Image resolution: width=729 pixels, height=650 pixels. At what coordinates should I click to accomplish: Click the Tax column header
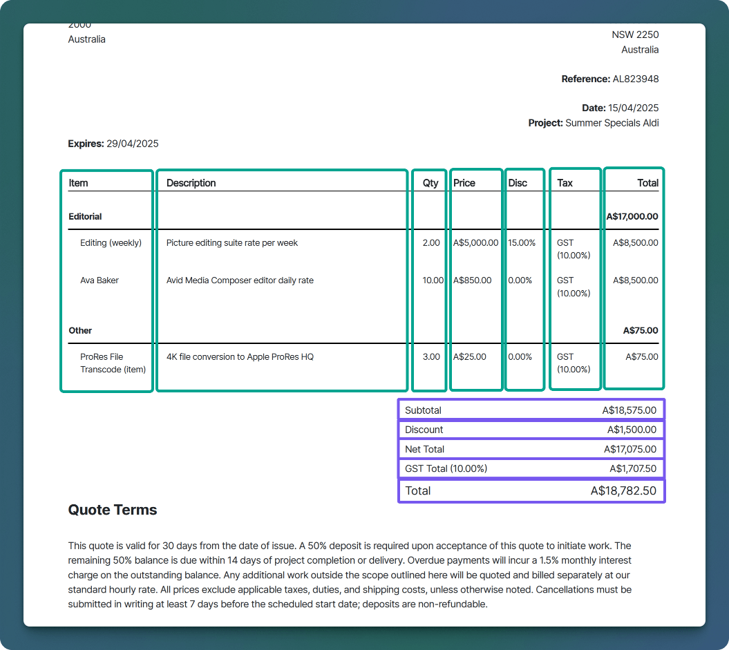[565, 183]
